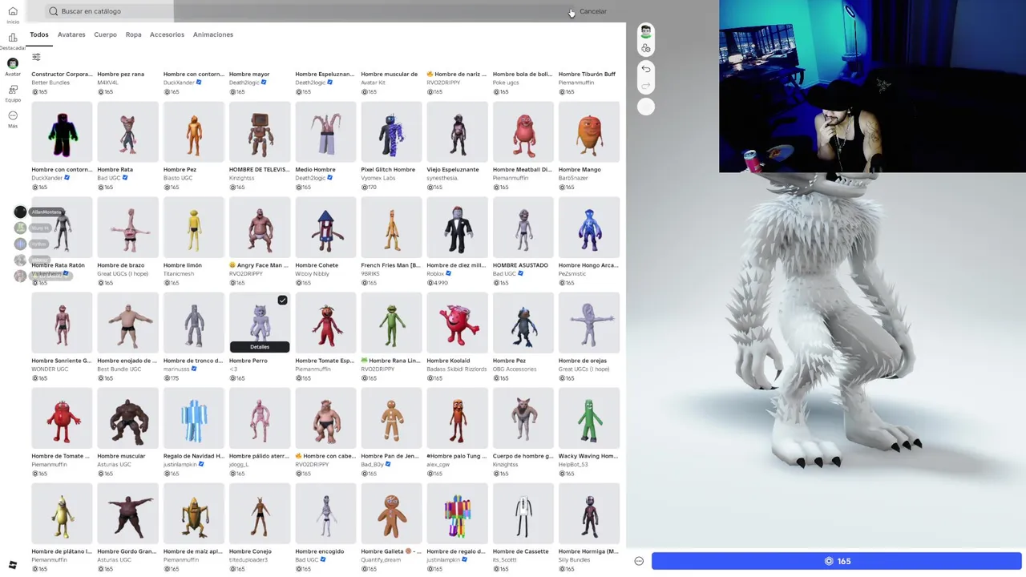
Task: Select the French Fries Man thumbnail
Action: 391,227
